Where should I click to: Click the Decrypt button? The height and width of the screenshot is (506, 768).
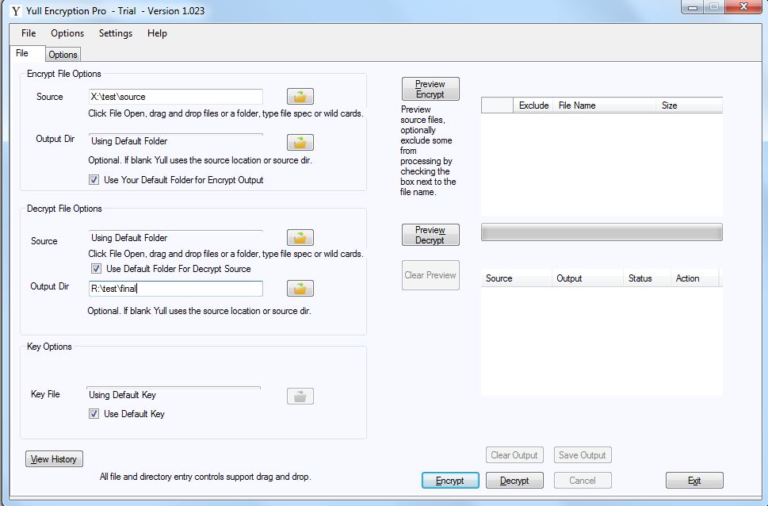(x=514, y=481)
